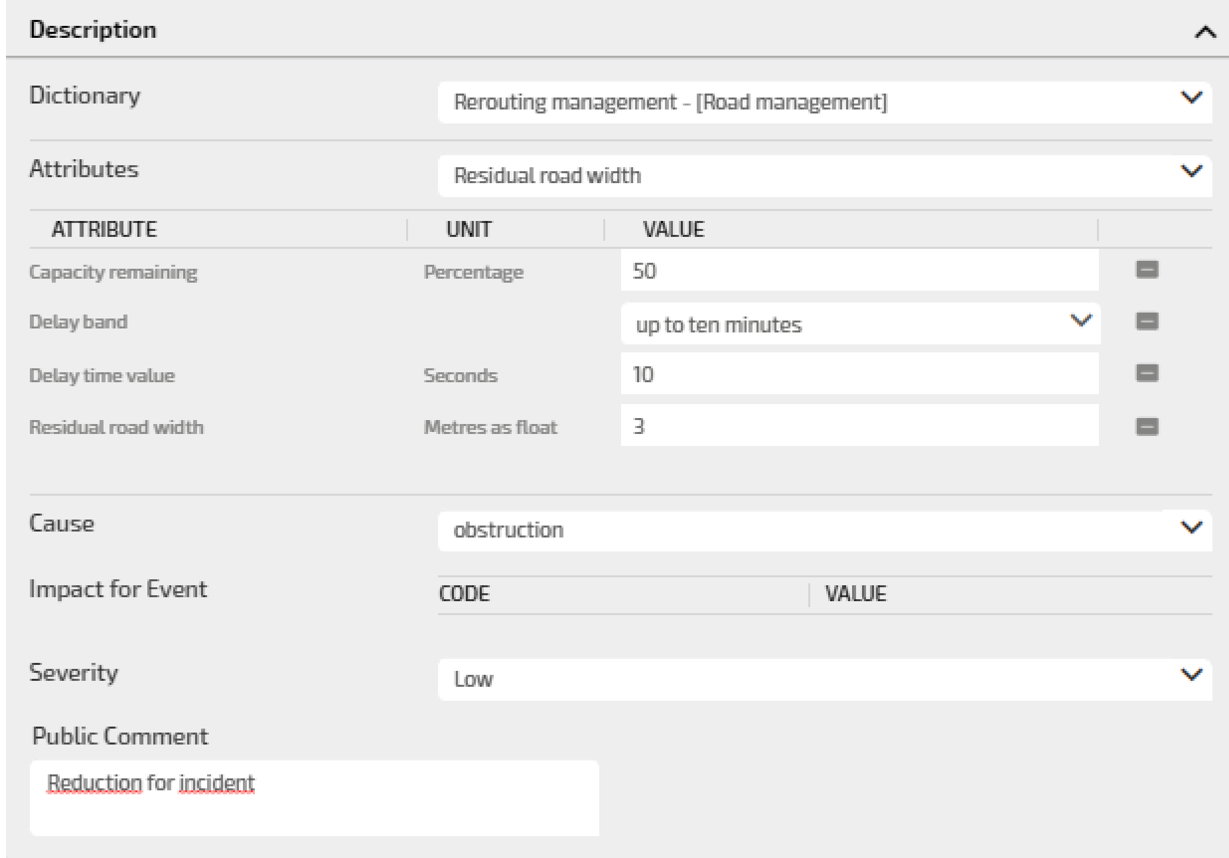Delete the Residual road width row
The width and height of the screenshot is (1229, 858).
pos(1147,426)
